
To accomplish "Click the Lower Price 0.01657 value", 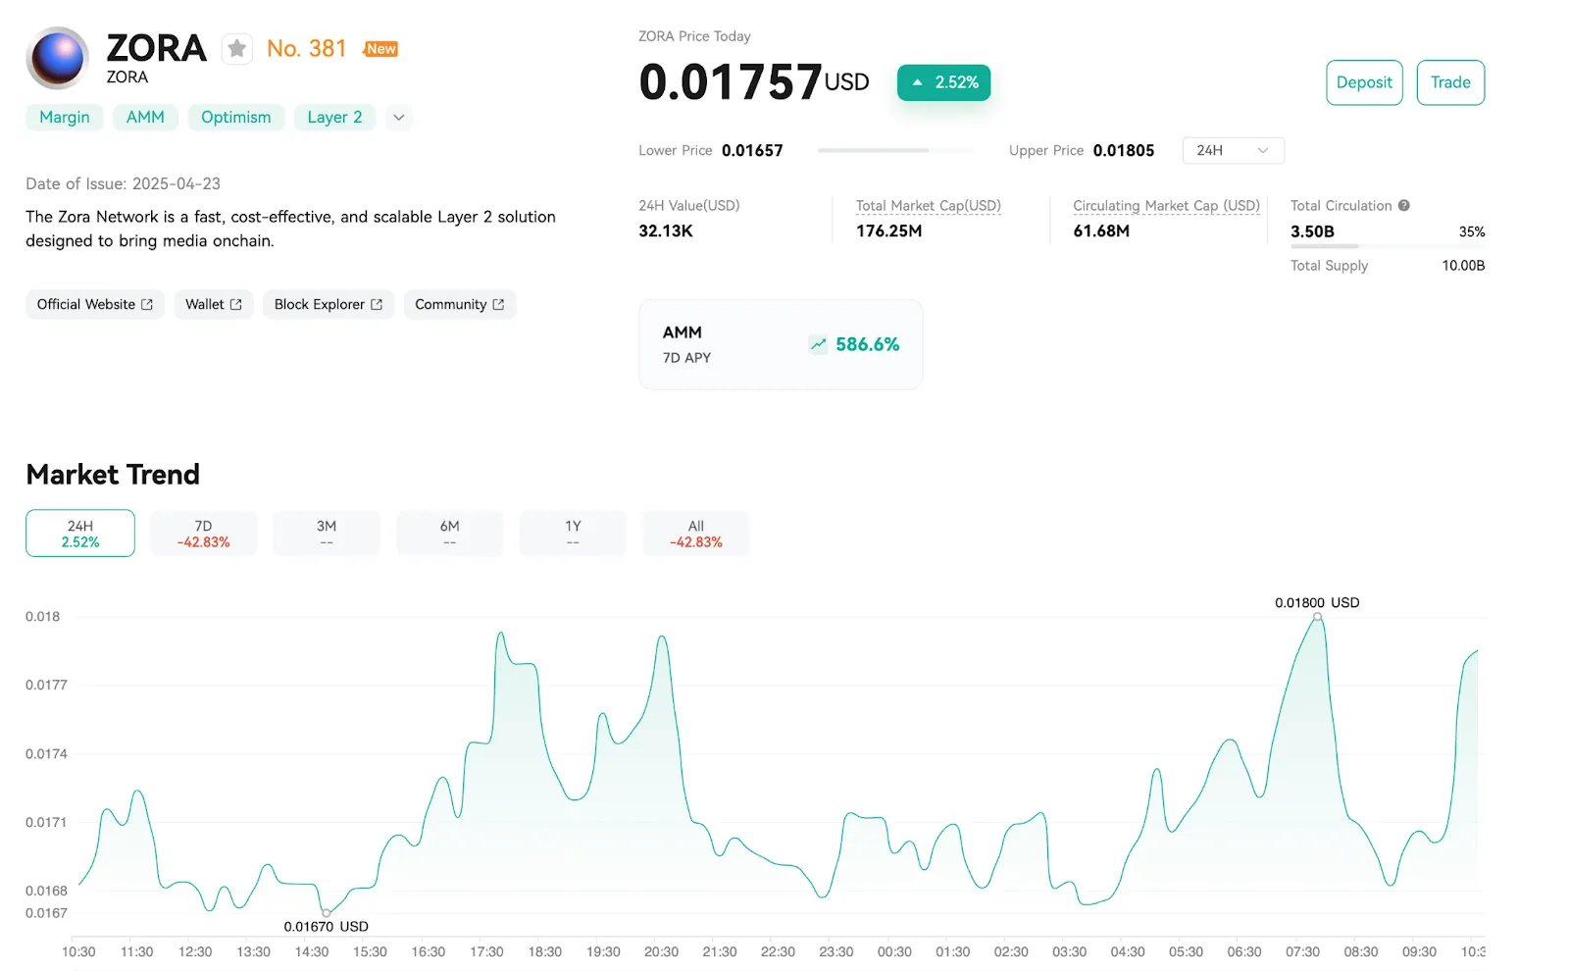I will point(752,150).
